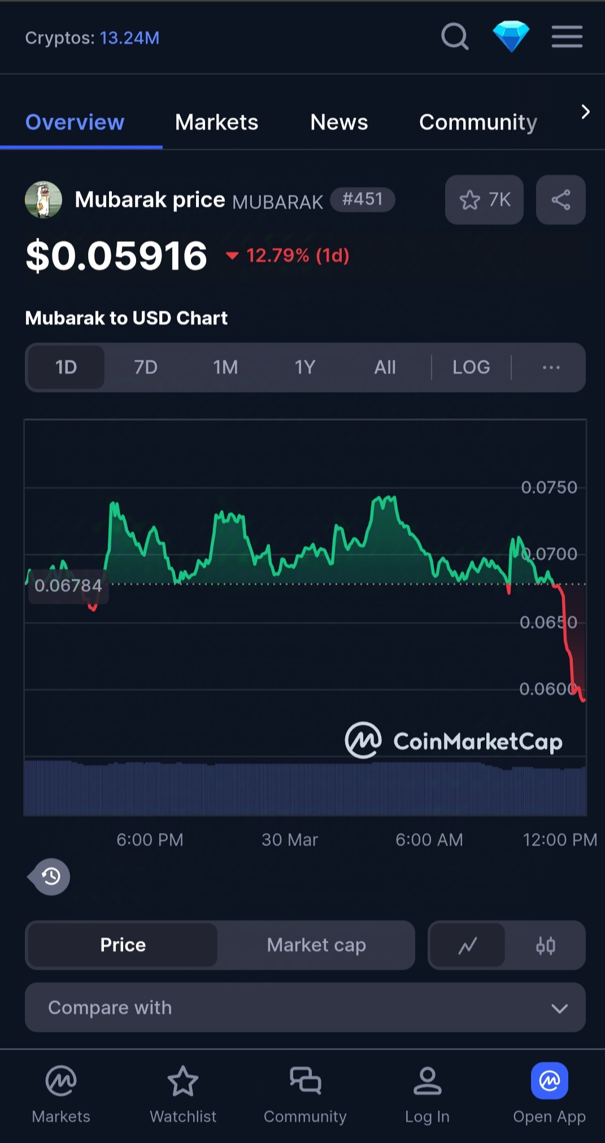Screen dimensions: 605x1143
Task: Select the 7D chart range
Action: pos(146,368)
